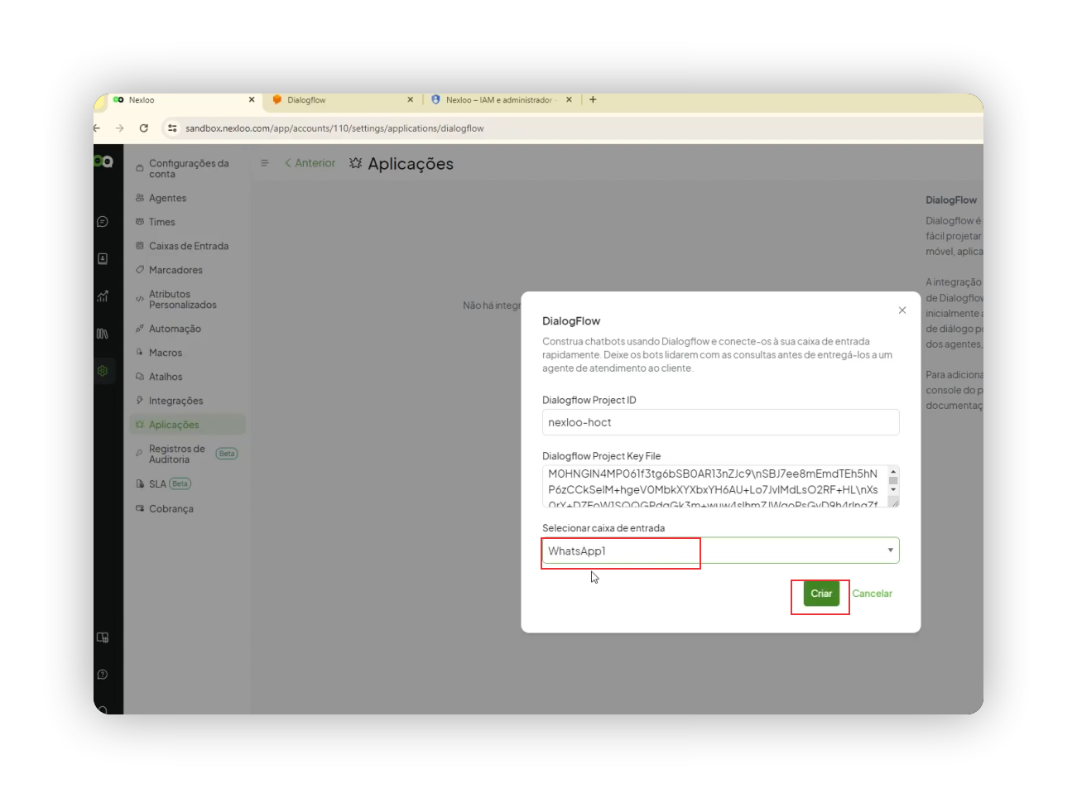
Task: Open Cobrança settings
Action: click(x=171, y=508)
